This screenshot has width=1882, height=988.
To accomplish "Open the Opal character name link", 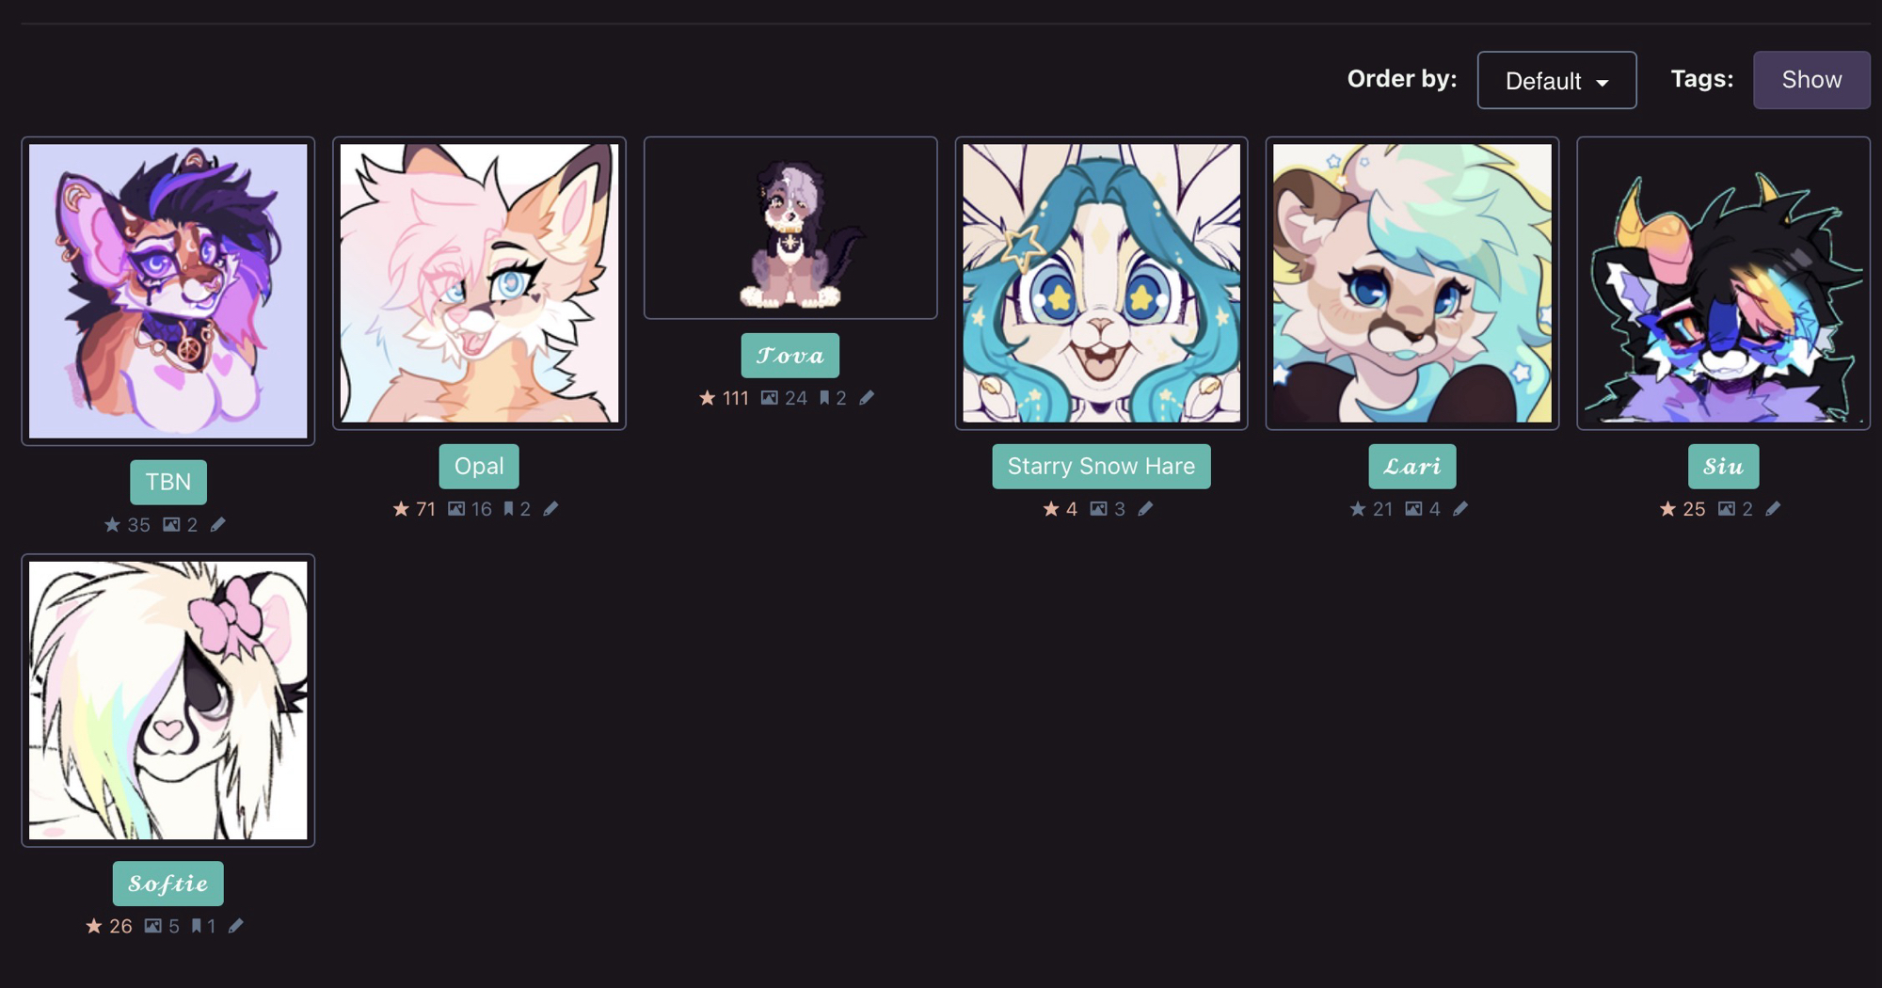I will coord(479,466).
